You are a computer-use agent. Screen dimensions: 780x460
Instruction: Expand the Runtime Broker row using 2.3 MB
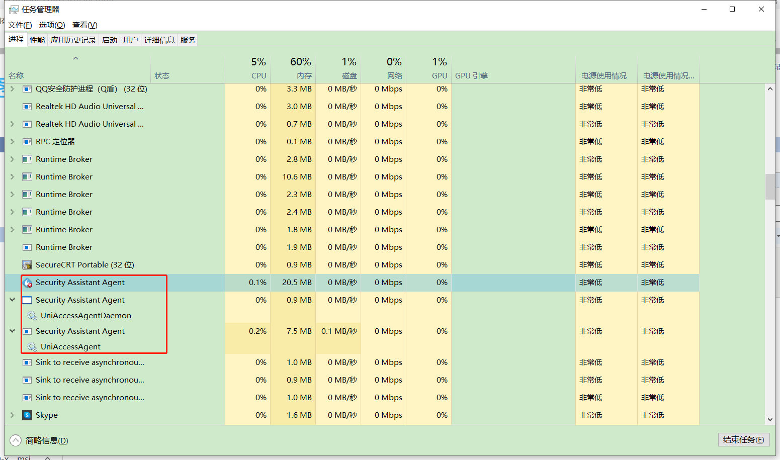point(12,195)
